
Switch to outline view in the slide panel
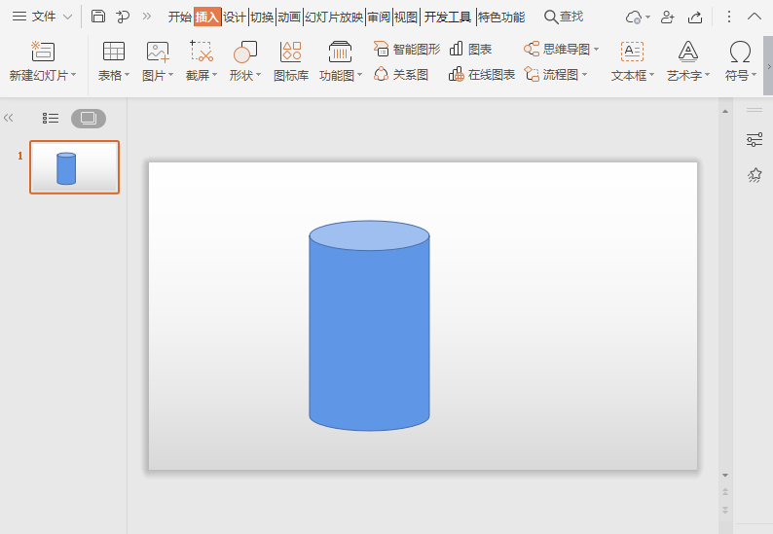click(51, 119)
